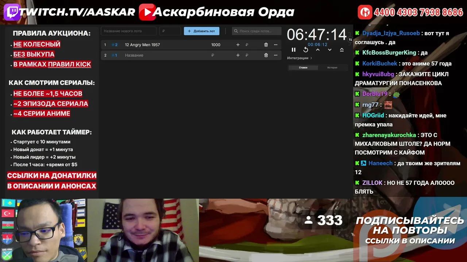Click the timer up chevron
This screenshot has height=262, width=467.
click(x=318, y=50)
